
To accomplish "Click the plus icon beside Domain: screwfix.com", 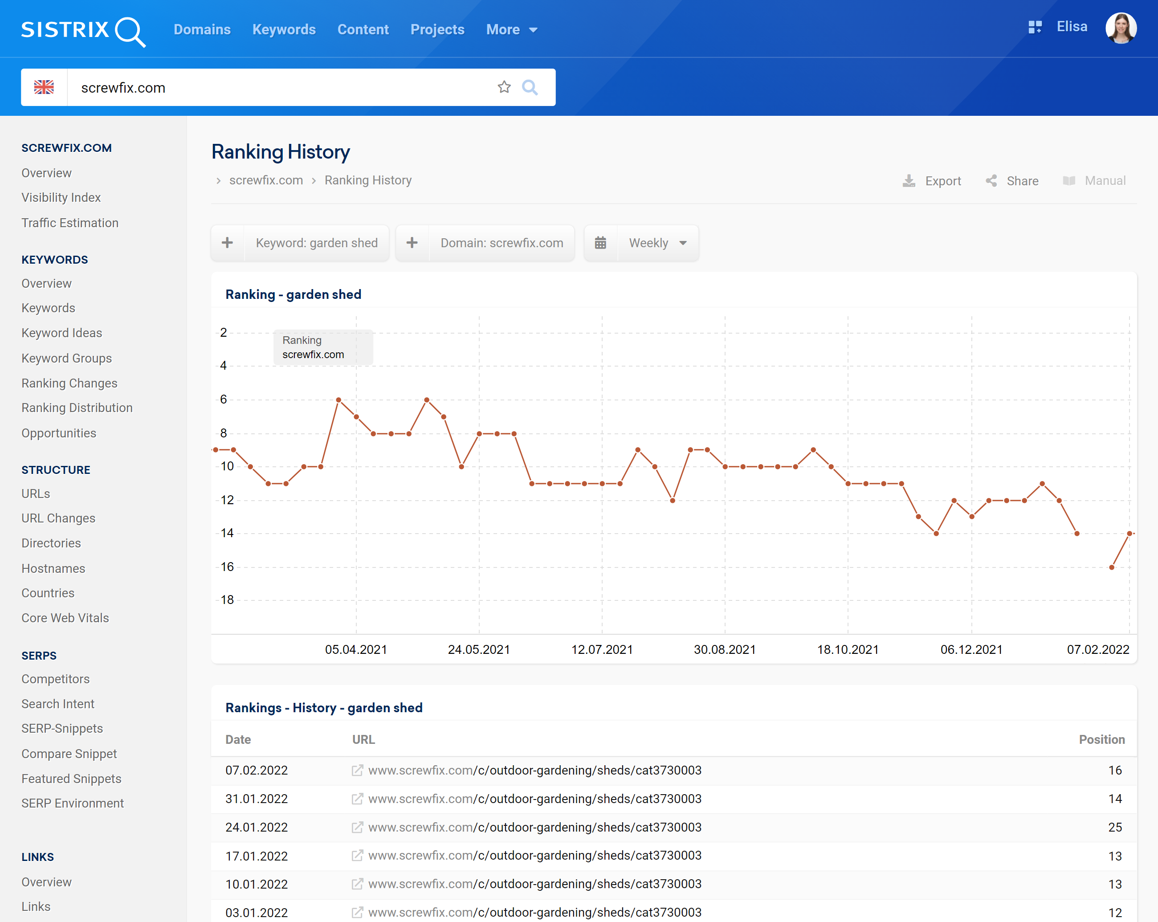I will click(x=412, y=243).
